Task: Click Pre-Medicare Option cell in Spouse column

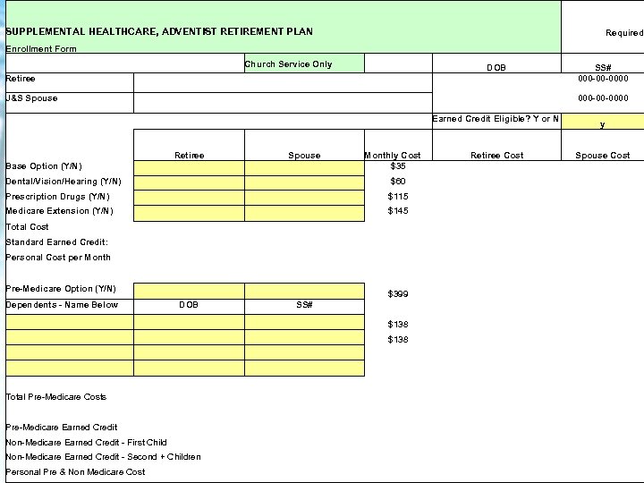Action: [x=304, y=291]
